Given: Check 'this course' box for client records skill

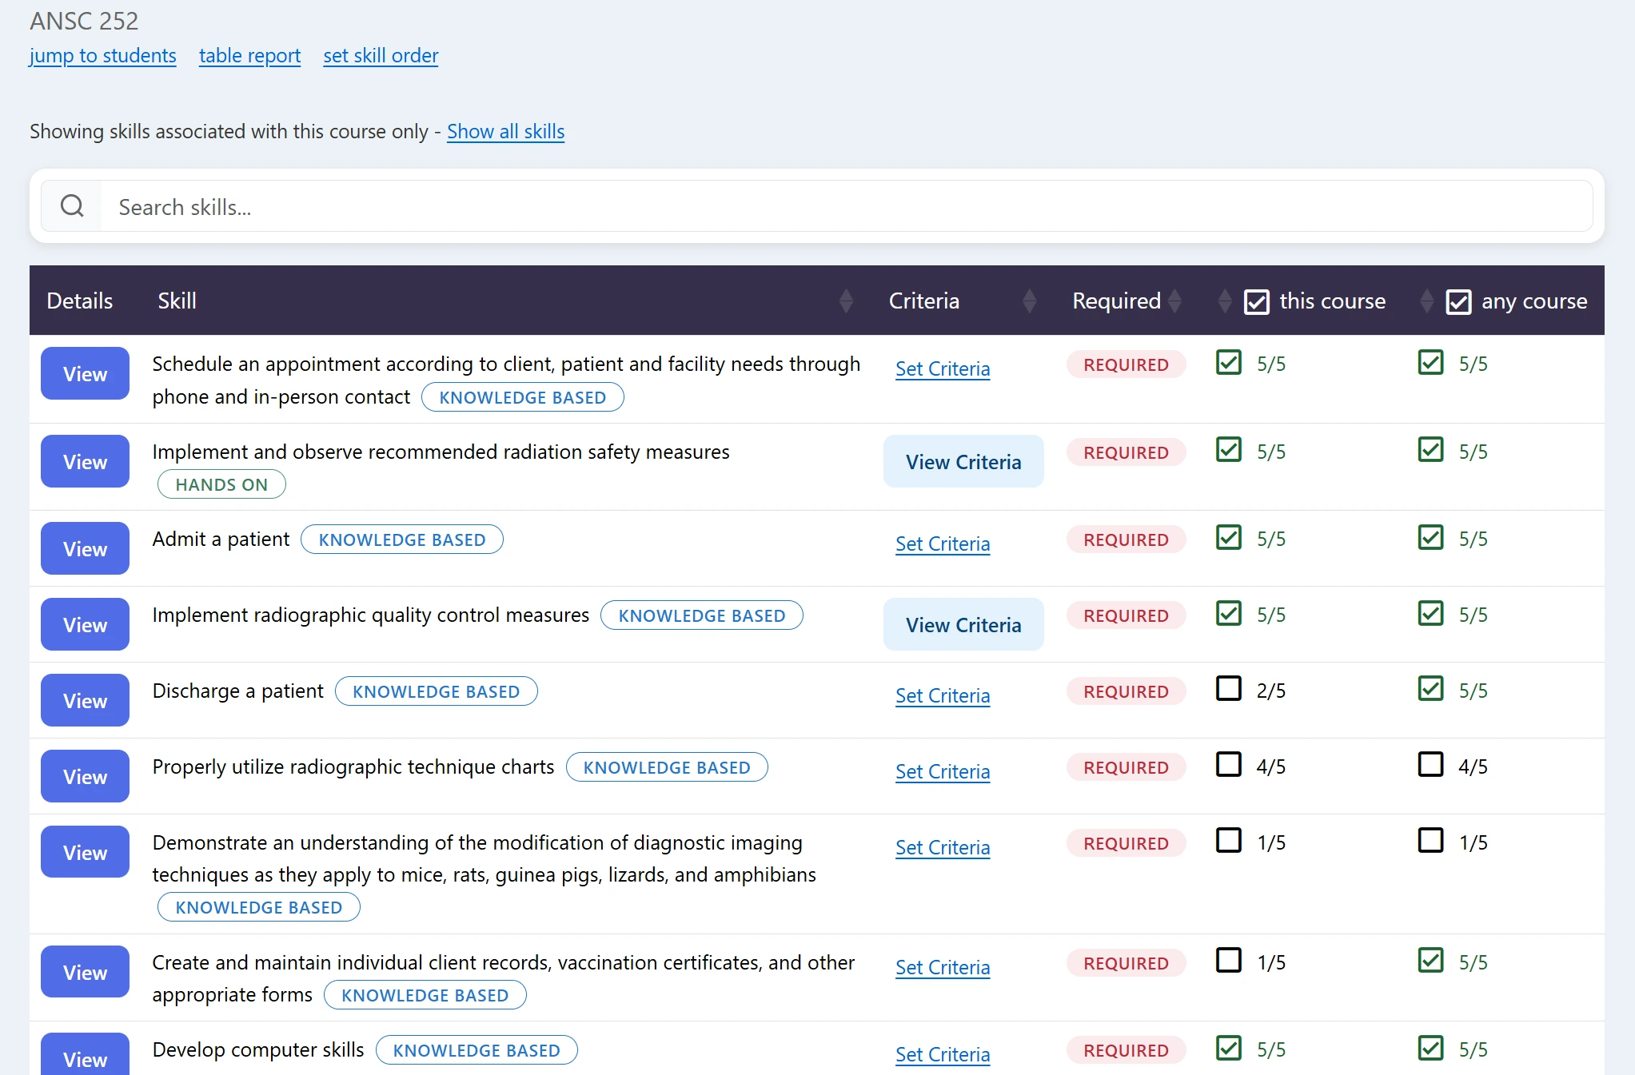Looking at the screenshot, I should tap(1229, 960).
